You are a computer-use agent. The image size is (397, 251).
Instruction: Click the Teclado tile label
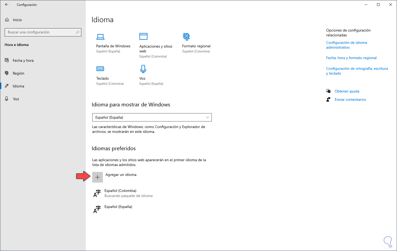click(103, 78)
